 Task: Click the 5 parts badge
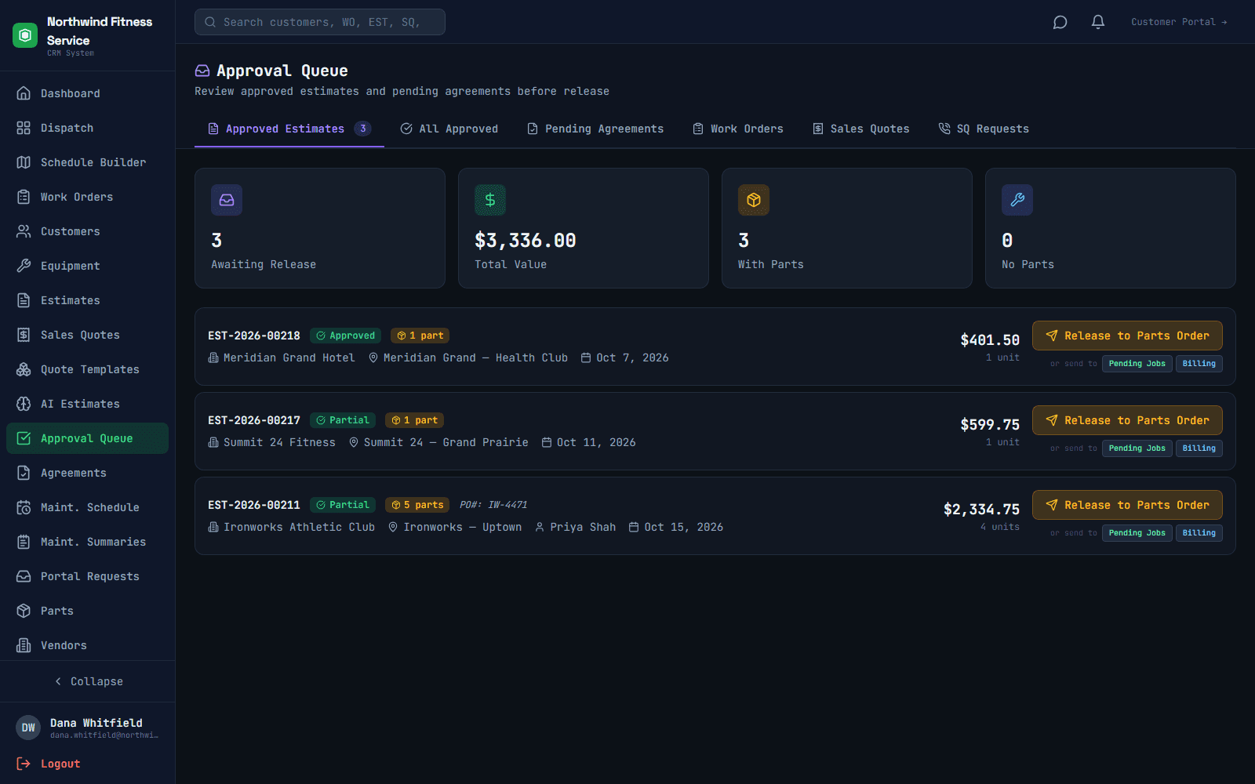418,505
